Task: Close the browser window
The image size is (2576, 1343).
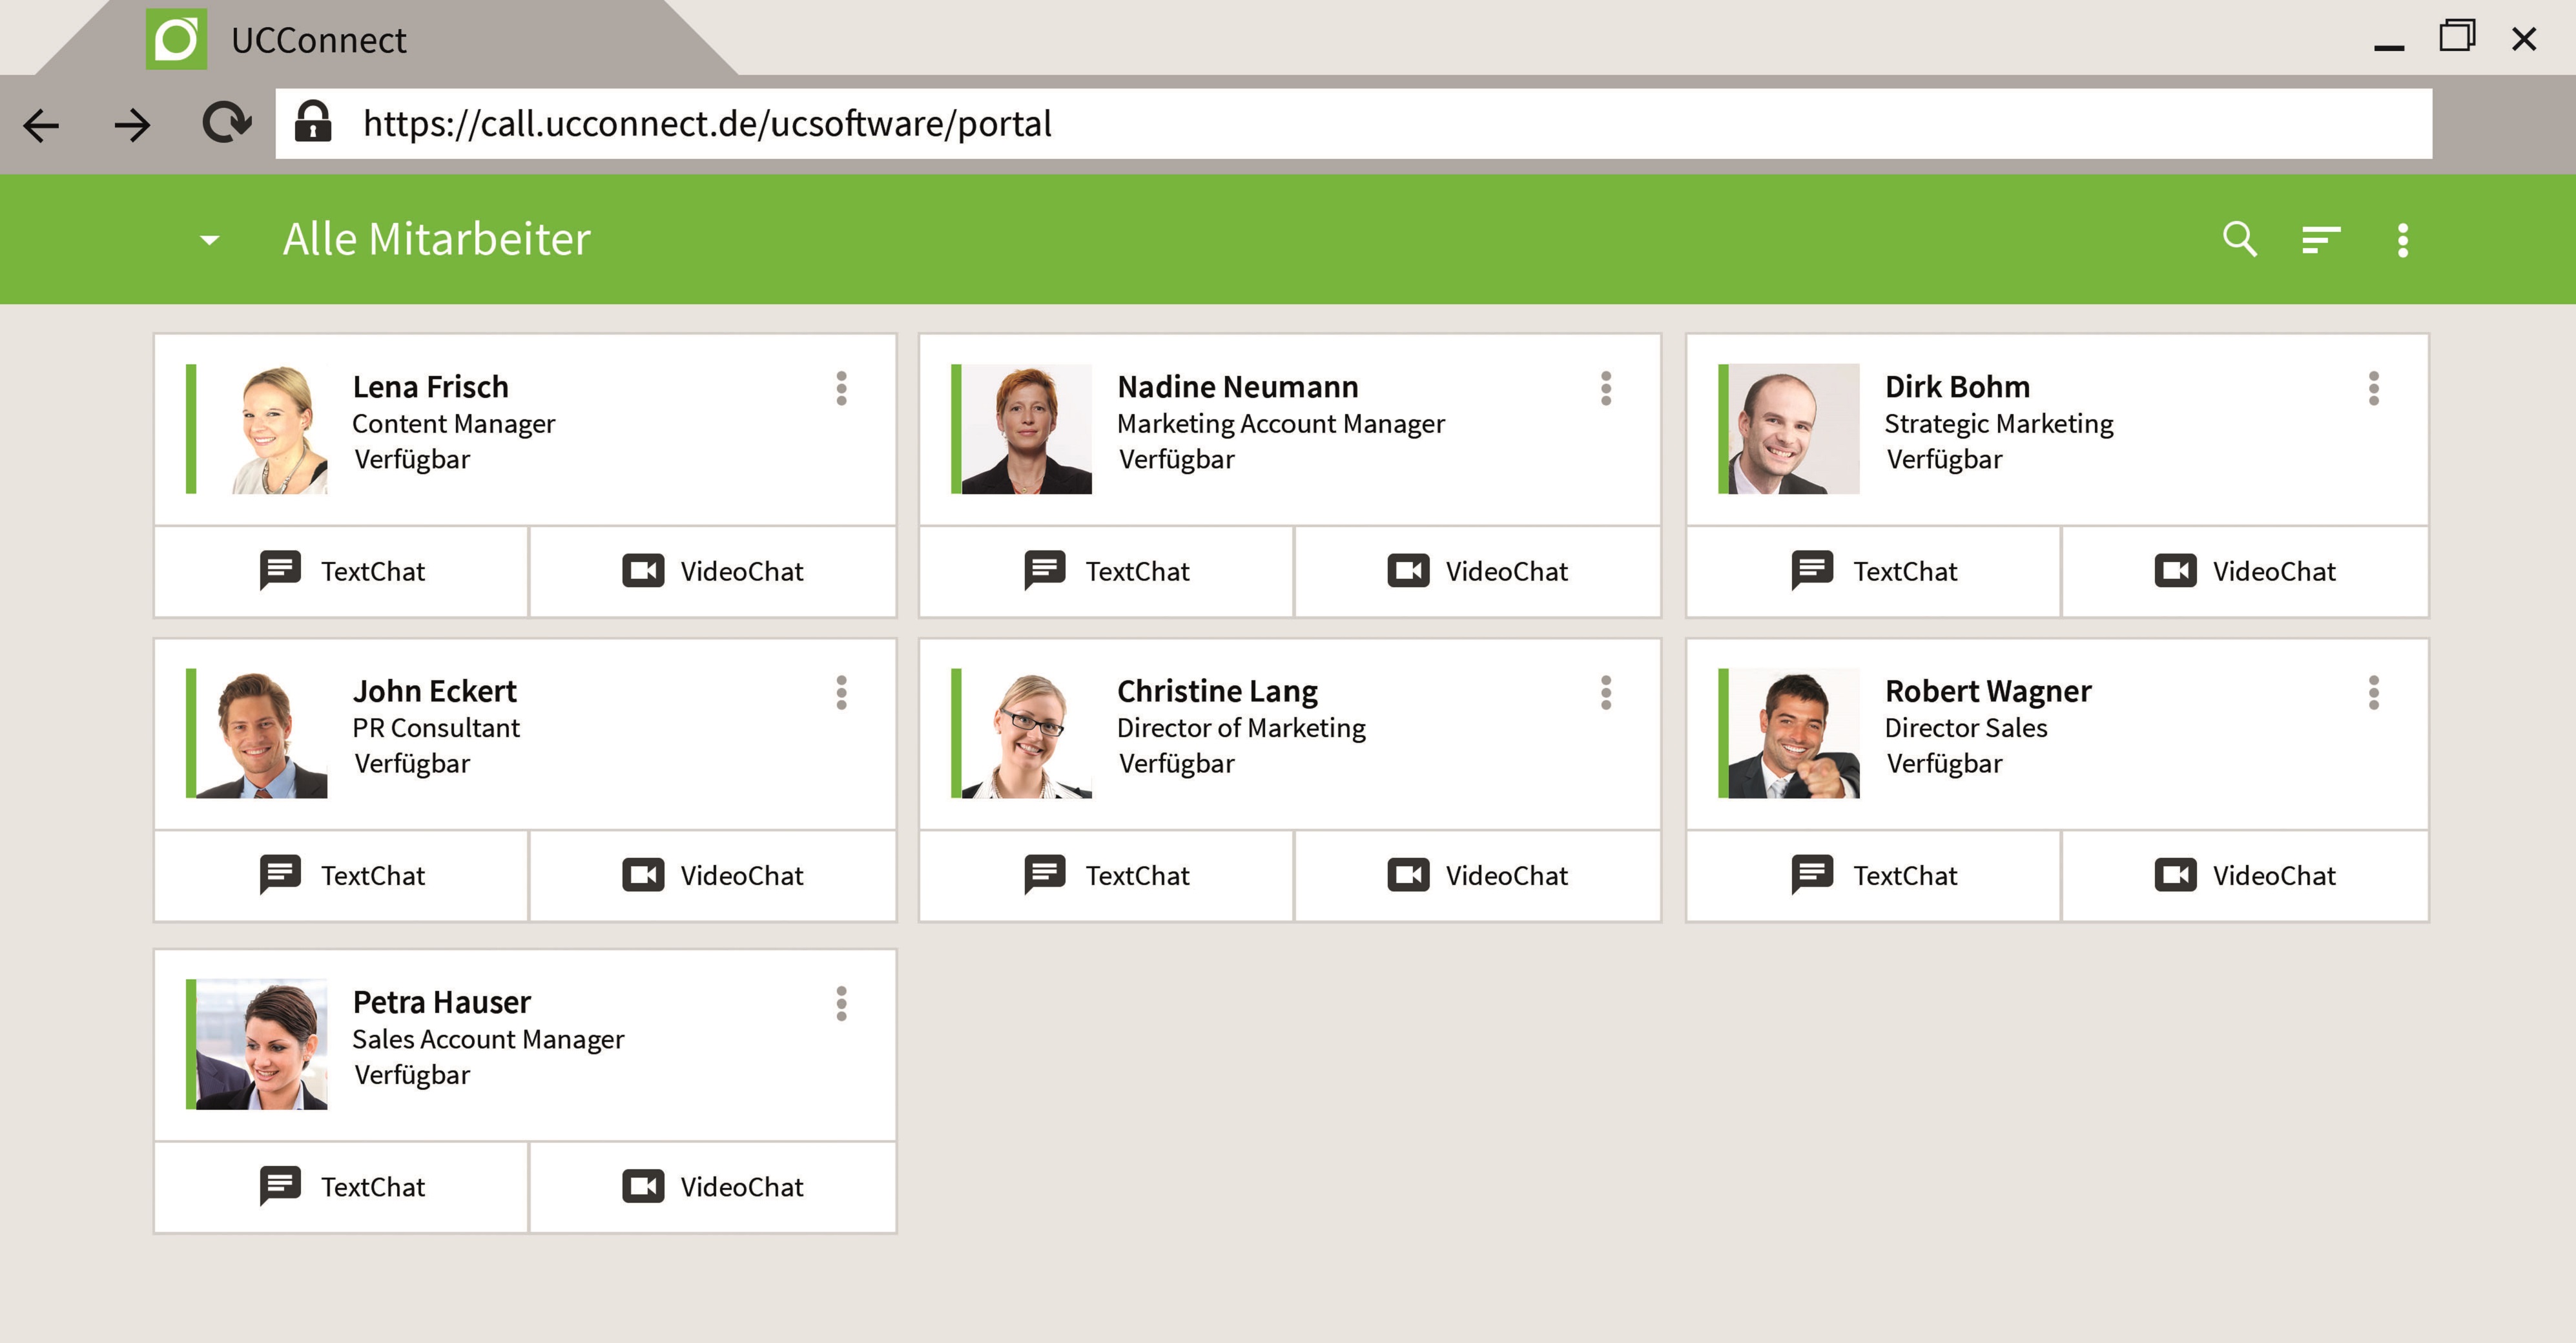Action: (2524, 39)
